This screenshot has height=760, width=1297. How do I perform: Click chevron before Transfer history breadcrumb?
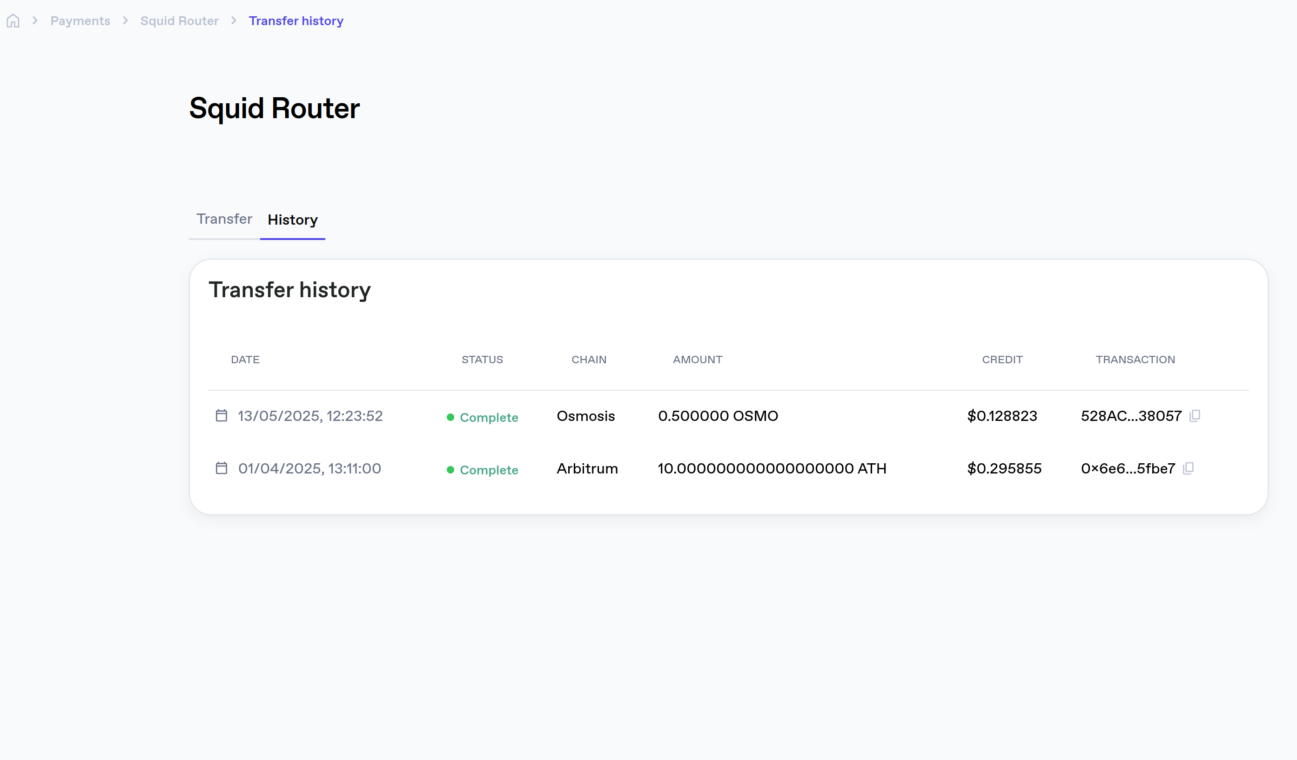[234, 20]
